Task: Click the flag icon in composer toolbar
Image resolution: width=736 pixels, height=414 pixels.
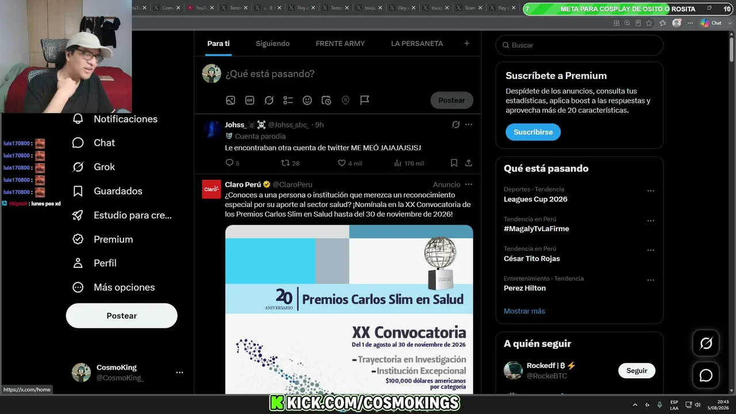Action: pos(365,100)
